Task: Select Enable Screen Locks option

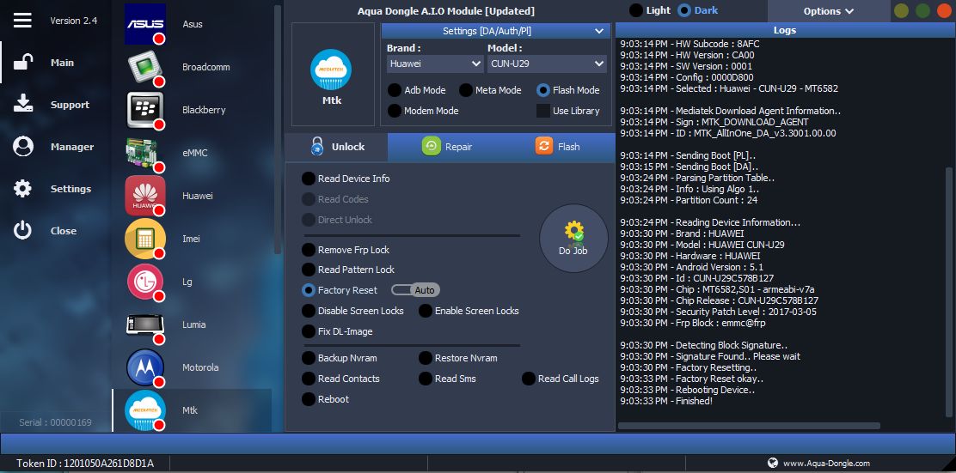Action: pyautogui.click(x=469, y=311)
